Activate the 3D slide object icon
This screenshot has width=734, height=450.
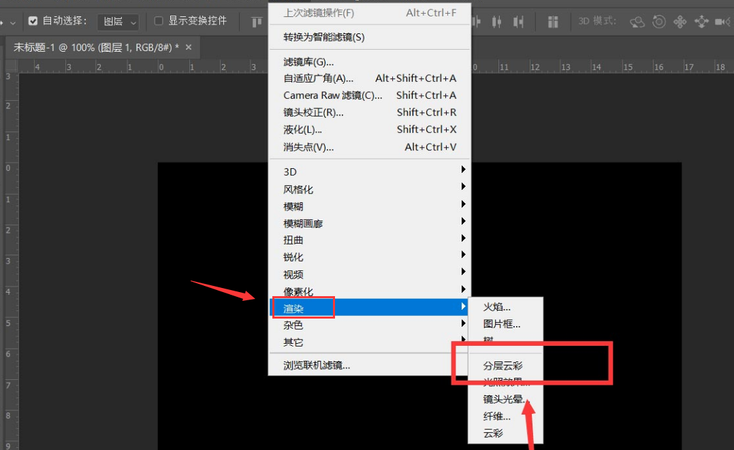pos(701,22)
